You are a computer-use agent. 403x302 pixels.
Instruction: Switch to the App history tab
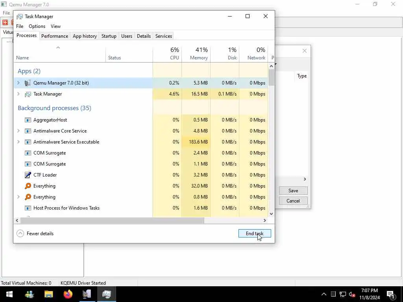coord(85,36)
